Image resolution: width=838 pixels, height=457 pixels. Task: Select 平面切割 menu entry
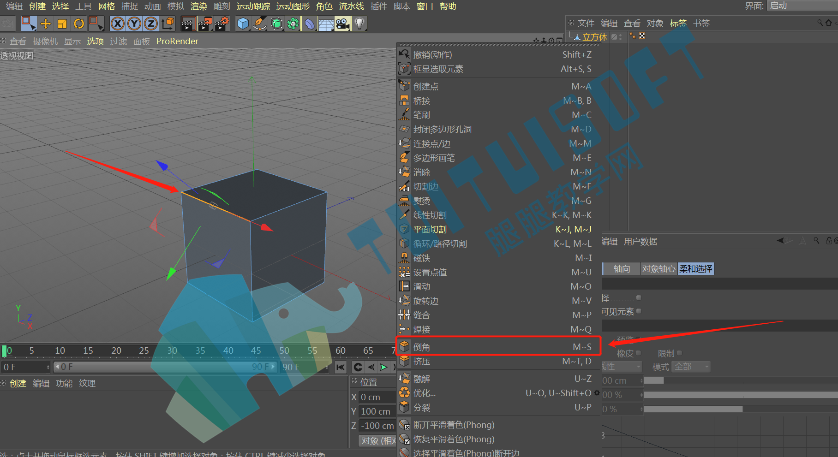pos(498,229)
